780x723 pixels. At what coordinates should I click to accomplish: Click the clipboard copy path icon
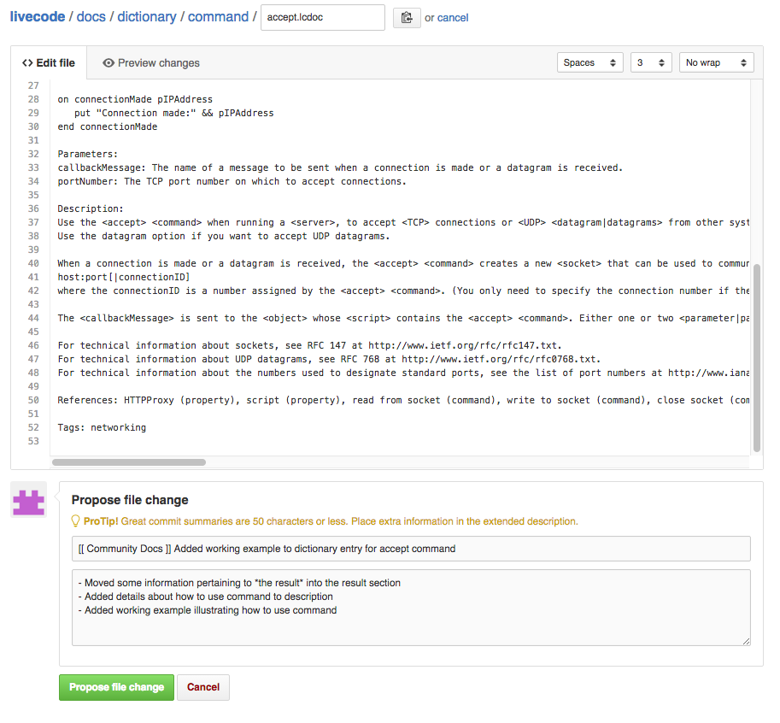407,18
